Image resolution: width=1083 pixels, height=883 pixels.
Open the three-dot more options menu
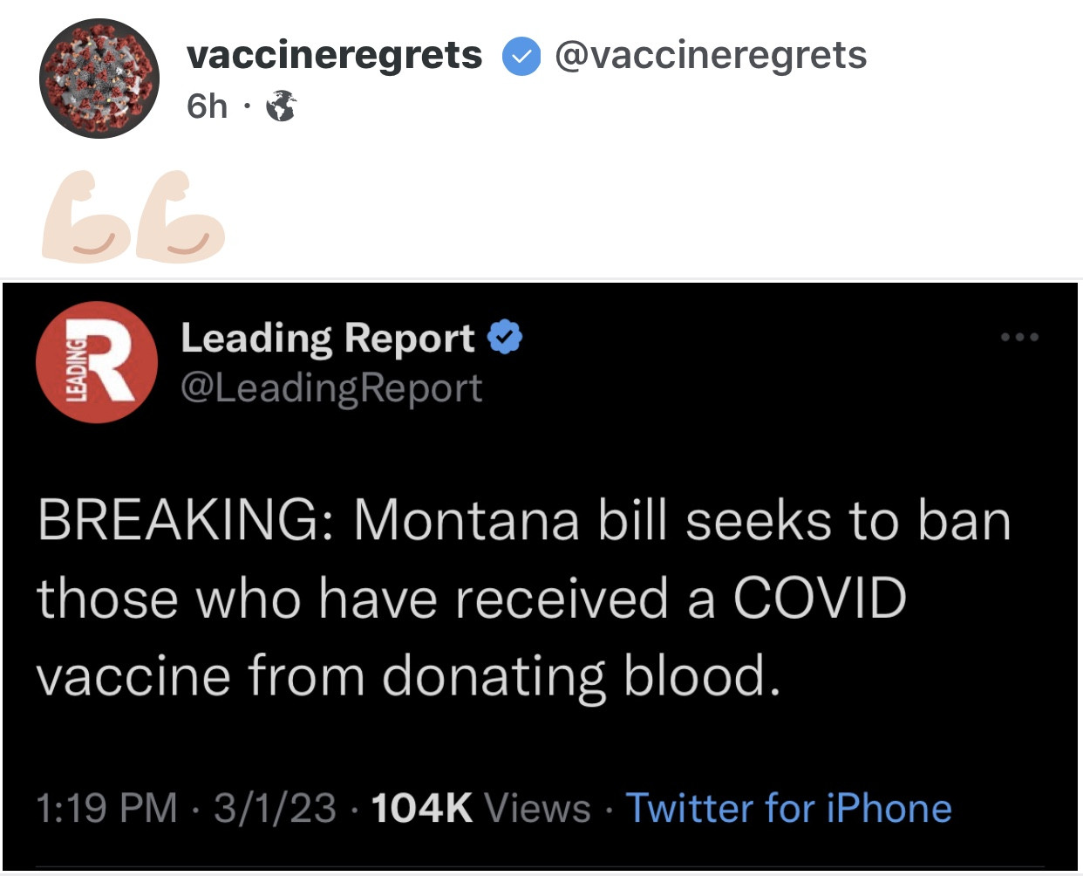click(x=1020, y=337)
